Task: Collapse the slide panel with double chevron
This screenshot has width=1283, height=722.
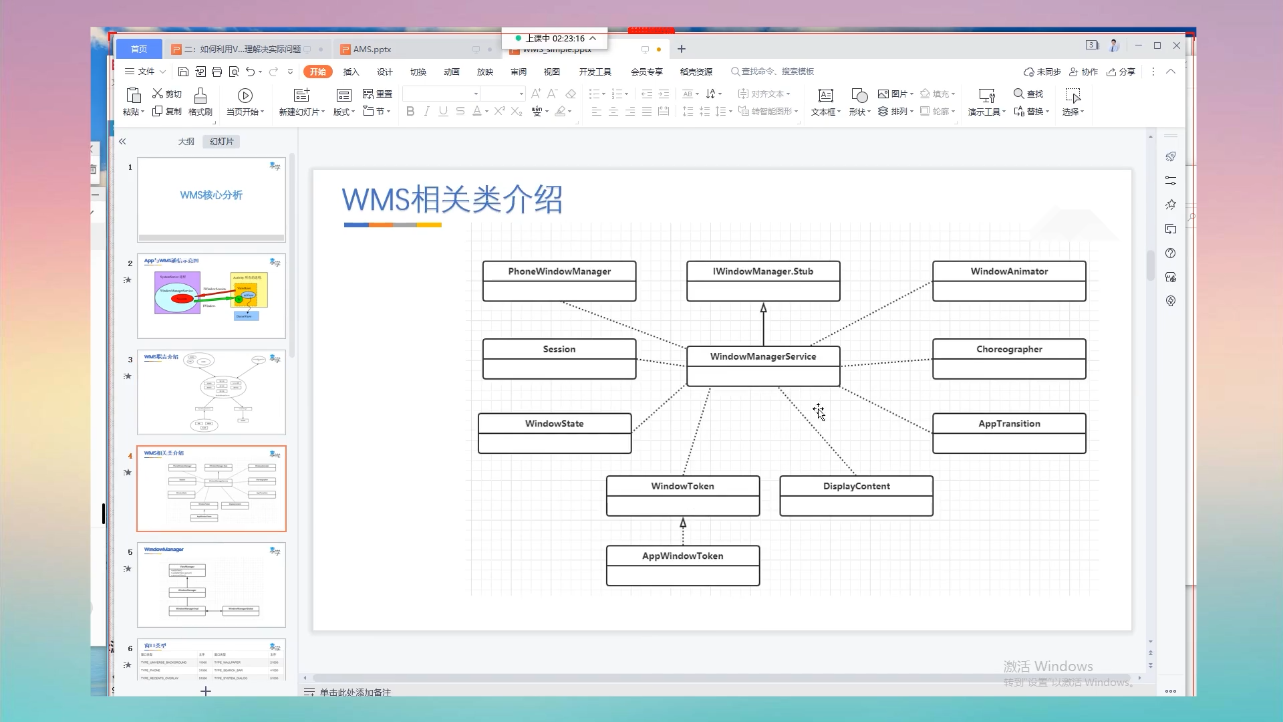Action: tap(122, 142)
